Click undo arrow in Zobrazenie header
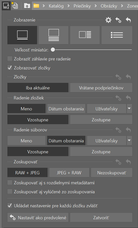 (128, 20)
